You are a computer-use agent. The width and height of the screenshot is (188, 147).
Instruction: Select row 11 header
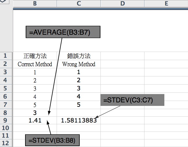pyautogui.click(x=6, y=136)
